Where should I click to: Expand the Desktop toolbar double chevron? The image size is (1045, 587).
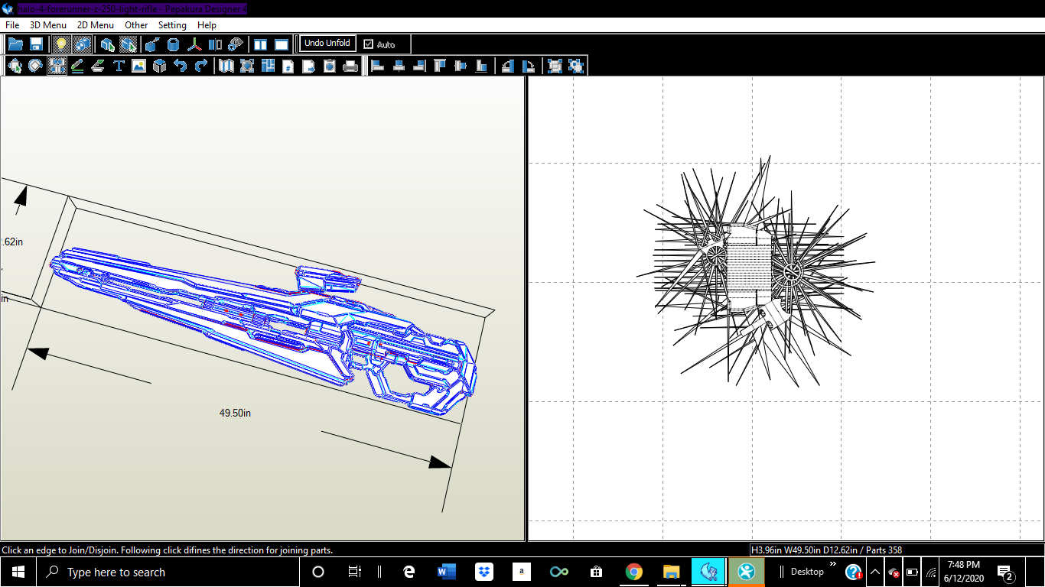(x=832, y=564)
